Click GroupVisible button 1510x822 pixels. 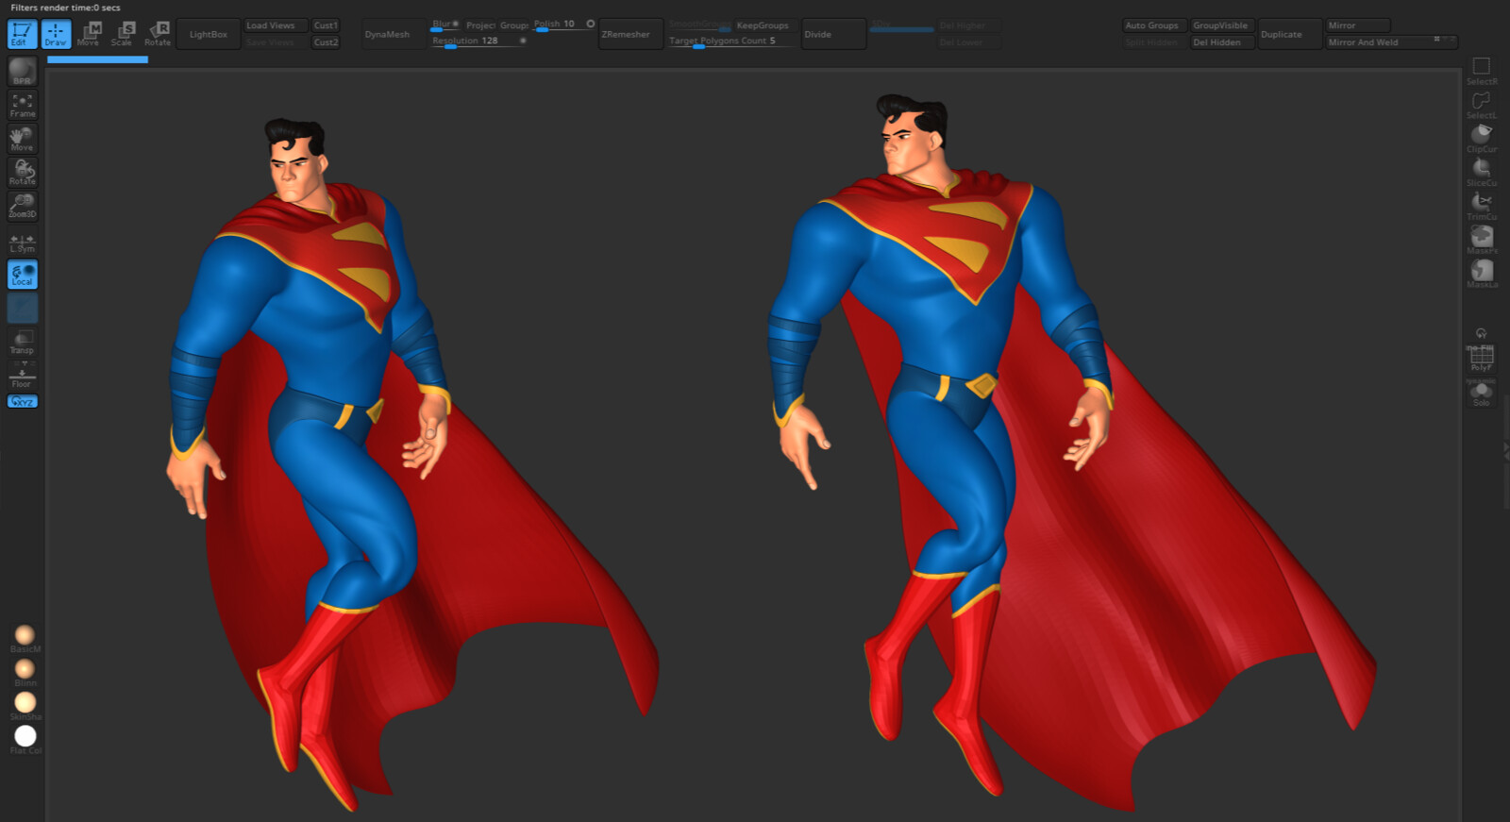(x=1221, y=25)
